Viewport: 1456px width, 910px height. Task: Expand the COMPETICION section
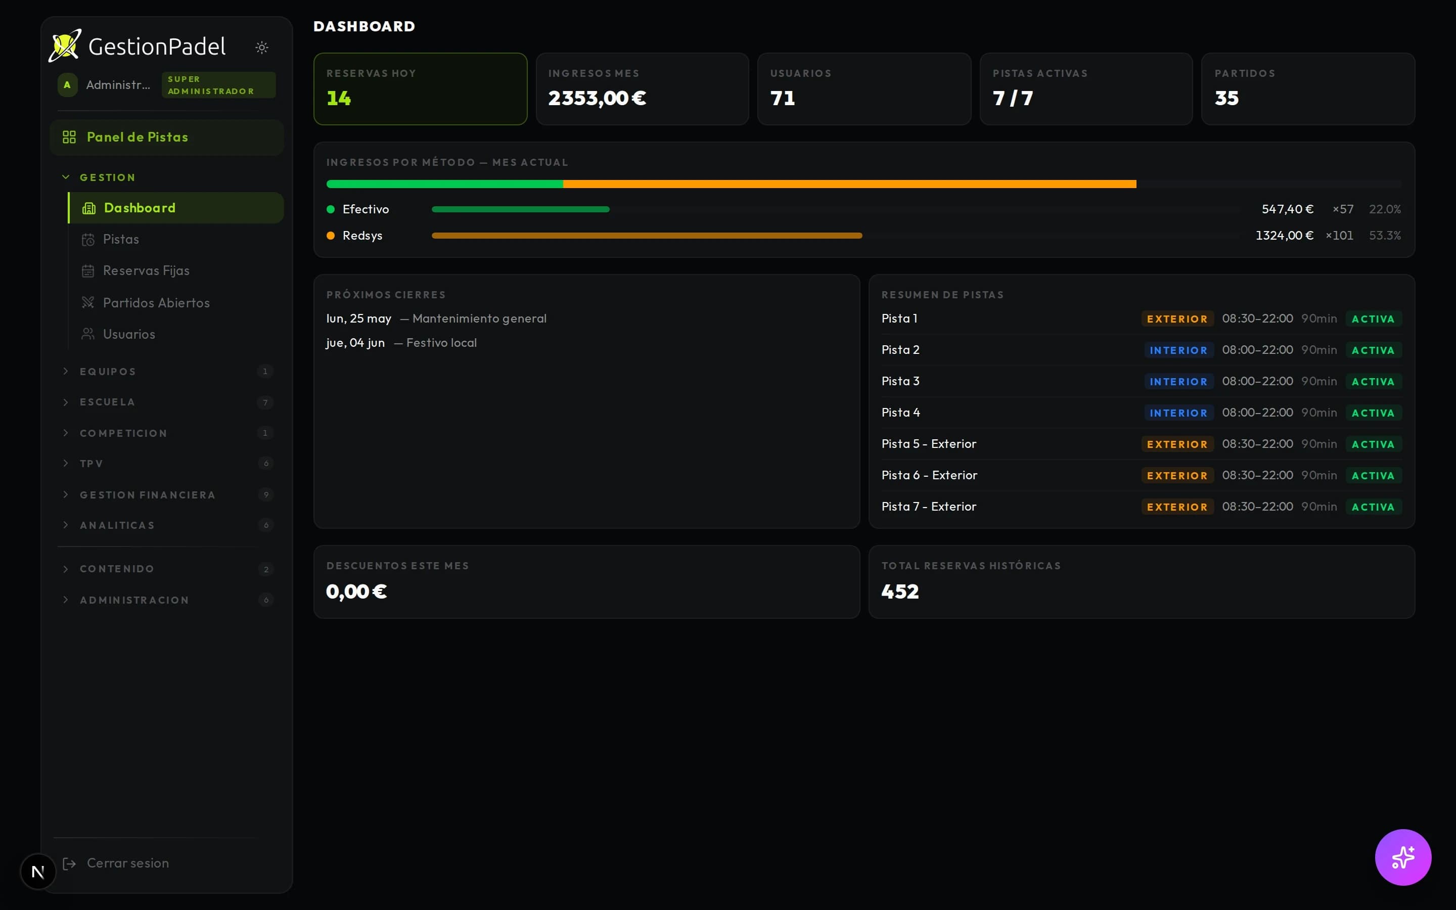[167, 433]
